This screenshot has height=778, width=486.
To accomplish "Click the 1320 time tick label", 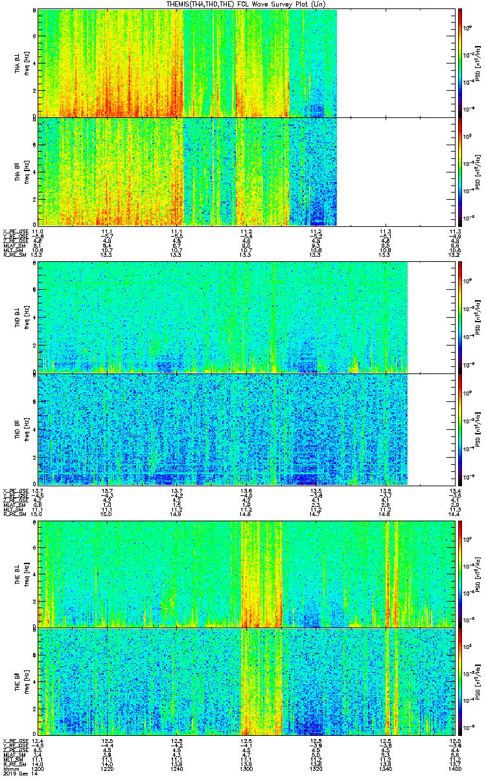I will click(315, 768).
